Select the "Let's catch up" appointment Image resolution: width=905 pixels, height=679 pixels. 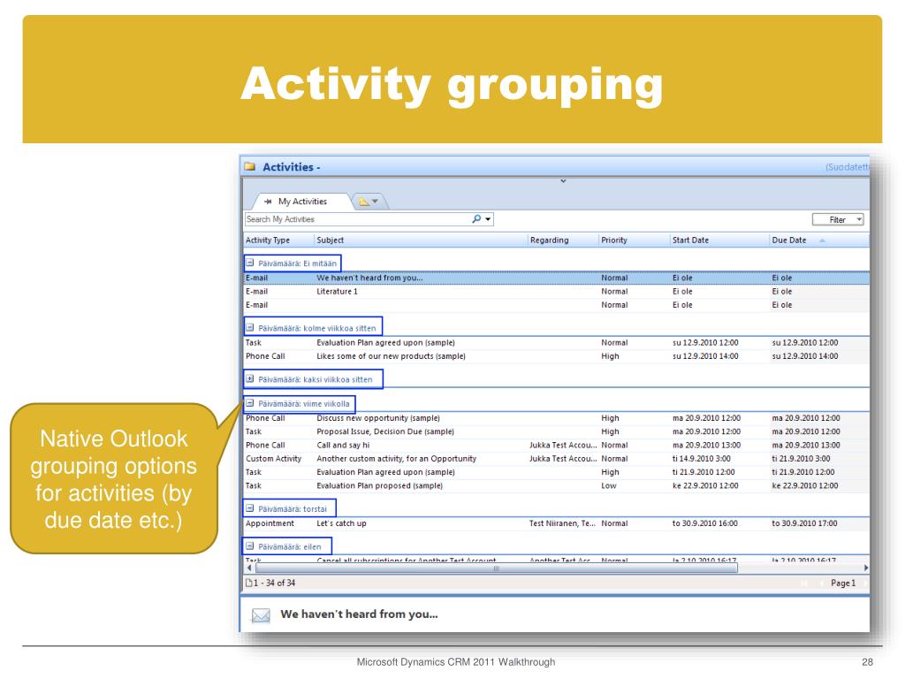tap(557, 523)
